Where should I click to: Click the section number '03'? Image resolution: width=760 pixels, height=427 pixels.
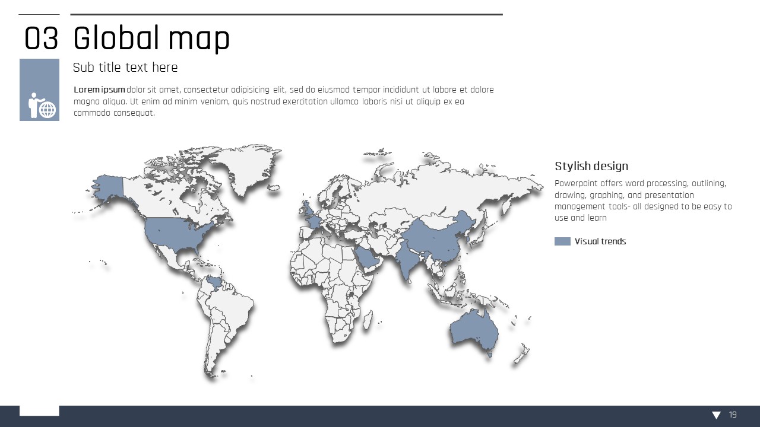tap(41, 40)
